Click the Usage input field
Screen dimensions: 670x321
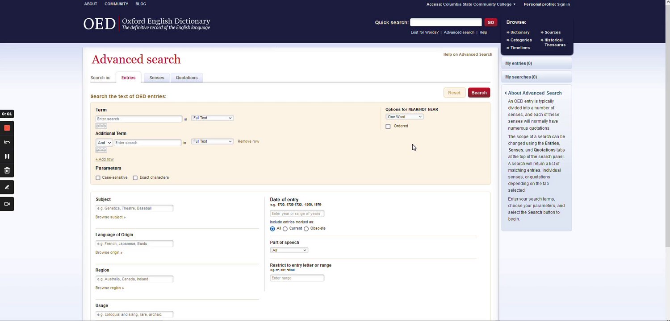(x=134, y=314)
